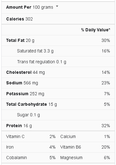Click the Calcium entry

tap(85, 136)
